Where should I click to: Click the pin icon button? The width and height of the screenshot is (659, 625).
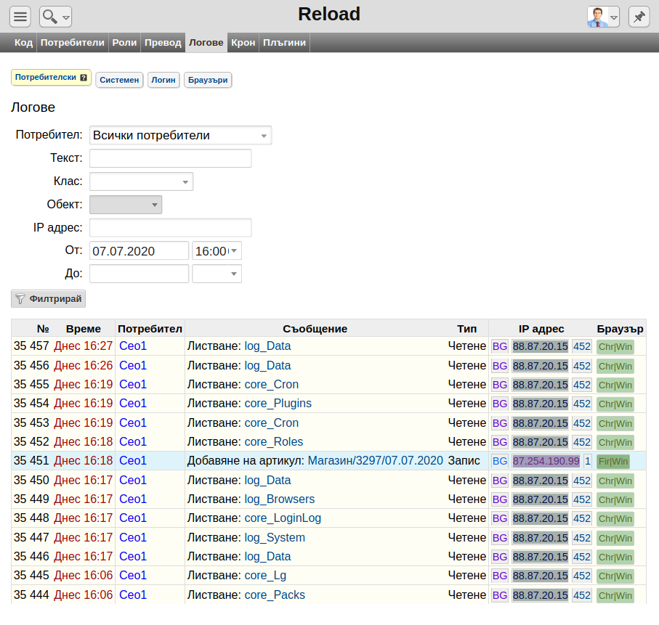click(639, 17)
